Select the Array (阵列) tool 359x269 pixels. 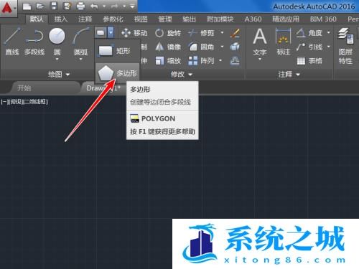[x=201, y=61]
